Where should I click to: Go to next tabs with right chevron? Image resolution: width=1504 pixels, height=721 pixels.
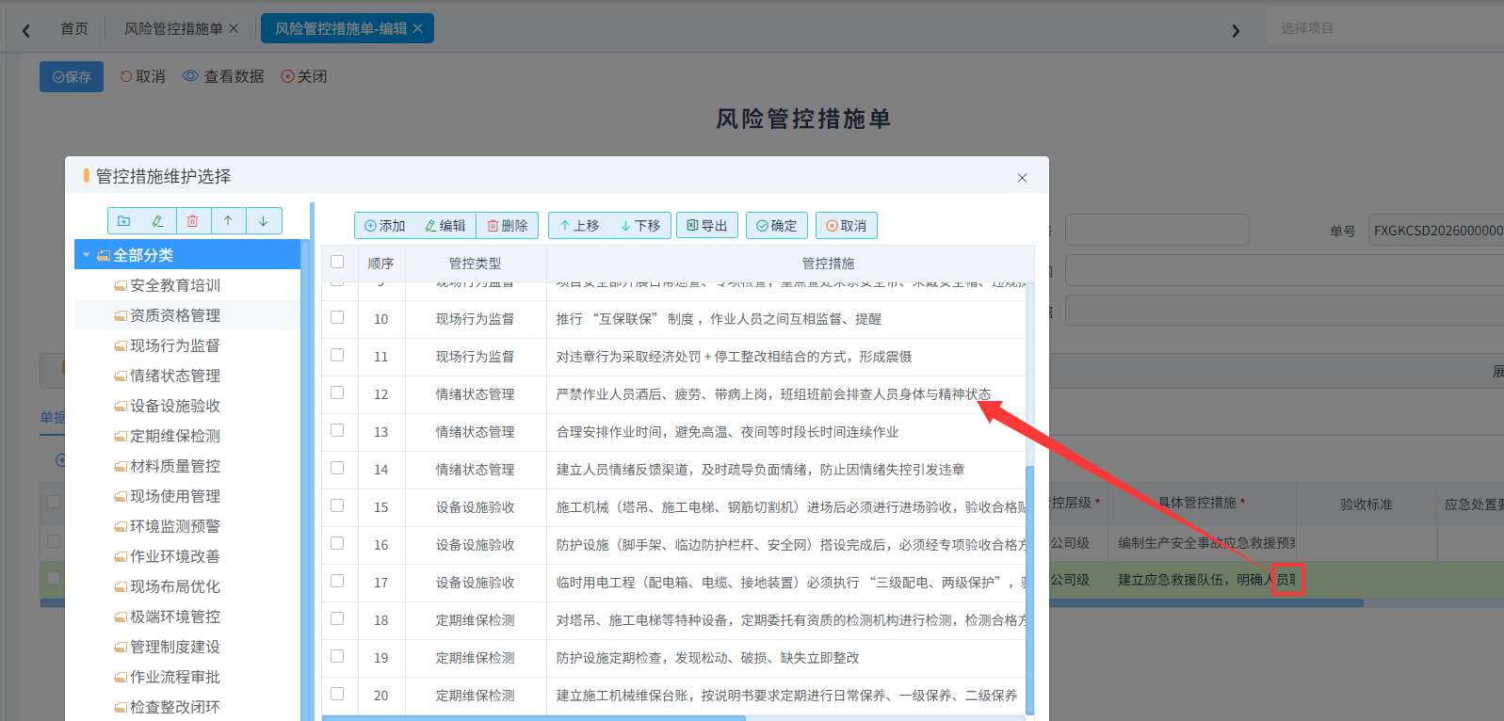1236,30
